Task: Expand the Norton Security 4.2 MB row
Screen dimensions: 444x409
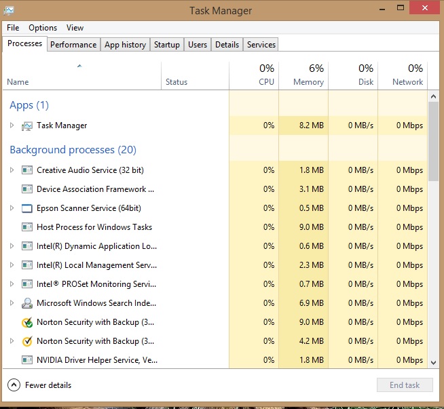Action: pos(12,340)
